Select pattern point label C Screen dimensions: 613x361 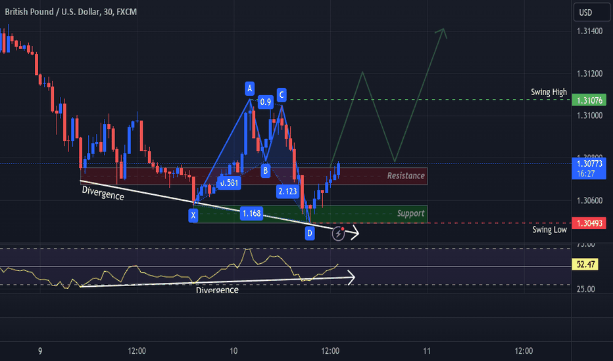pos(282,95)
